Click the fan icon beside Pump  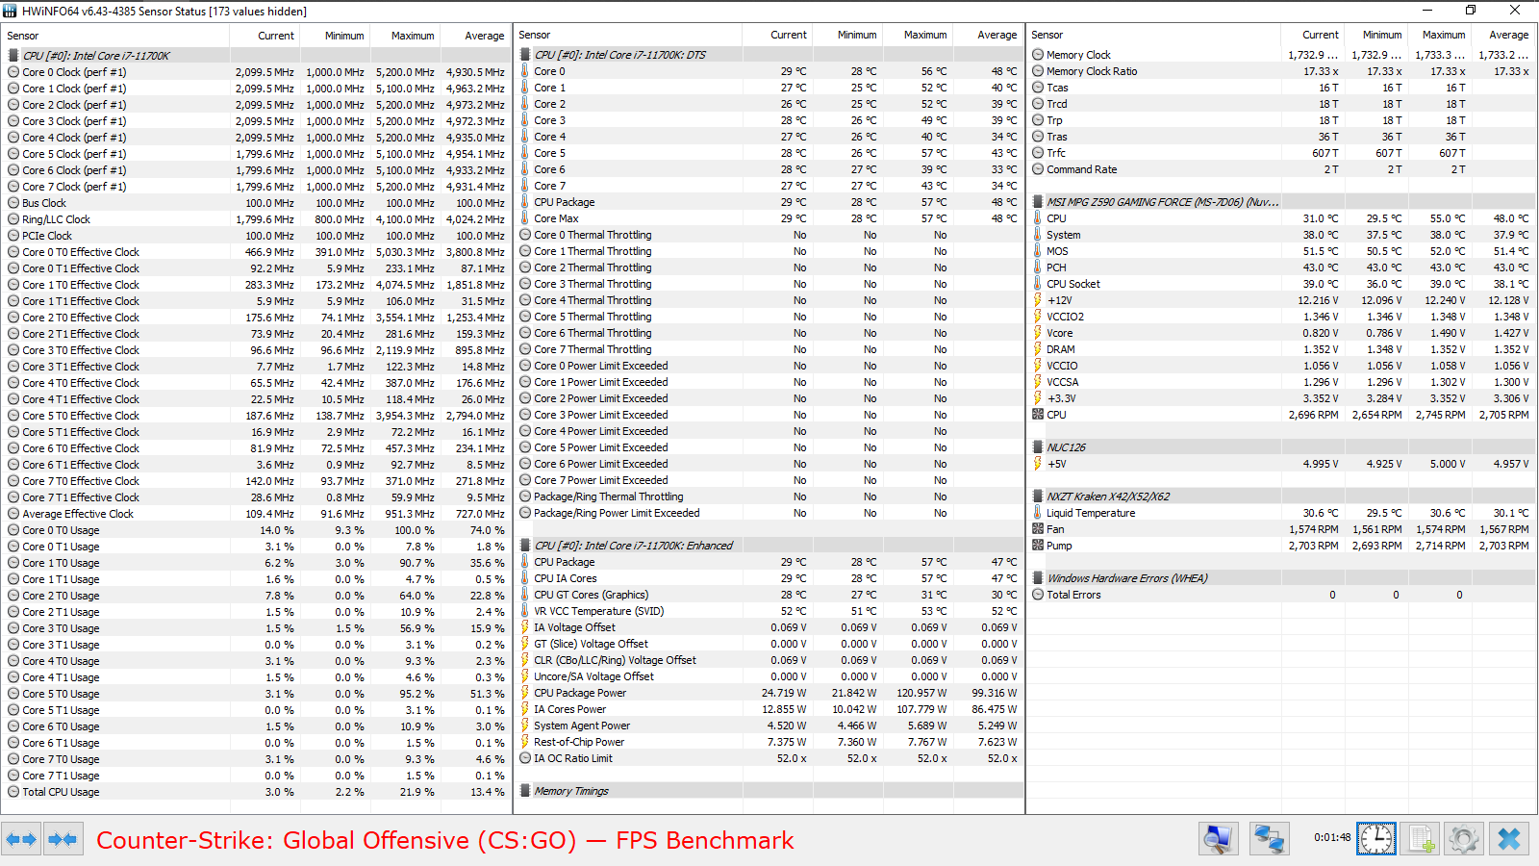1038,546
